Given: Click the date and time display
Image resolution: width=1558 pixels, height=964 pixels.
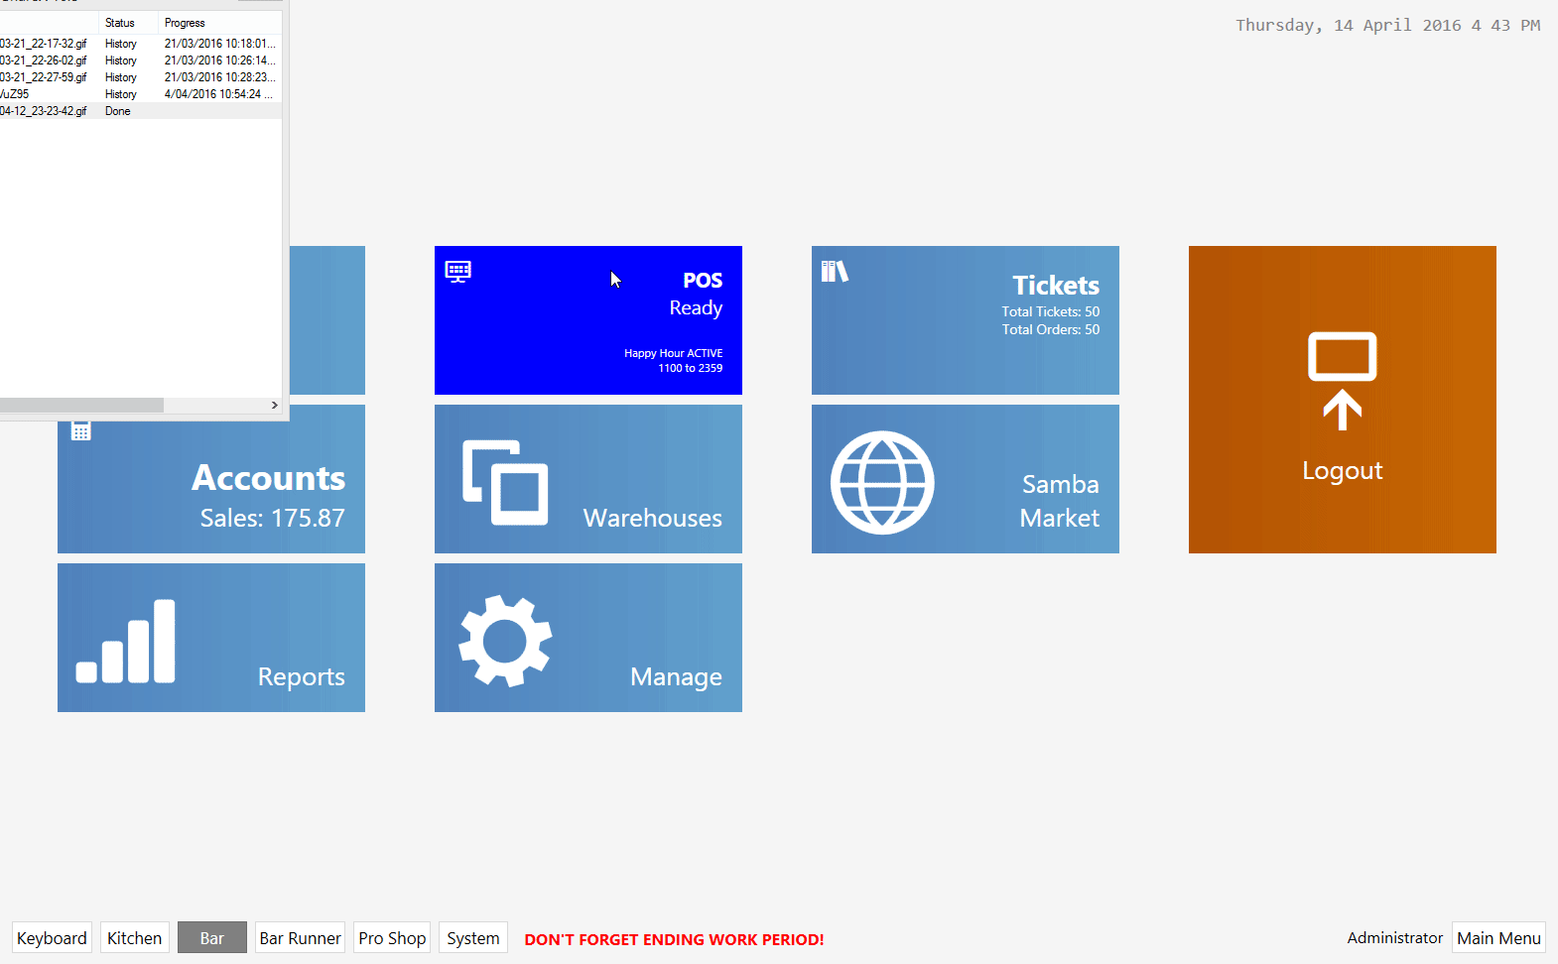Looking at the screenshot, I should pos(1387,26).
